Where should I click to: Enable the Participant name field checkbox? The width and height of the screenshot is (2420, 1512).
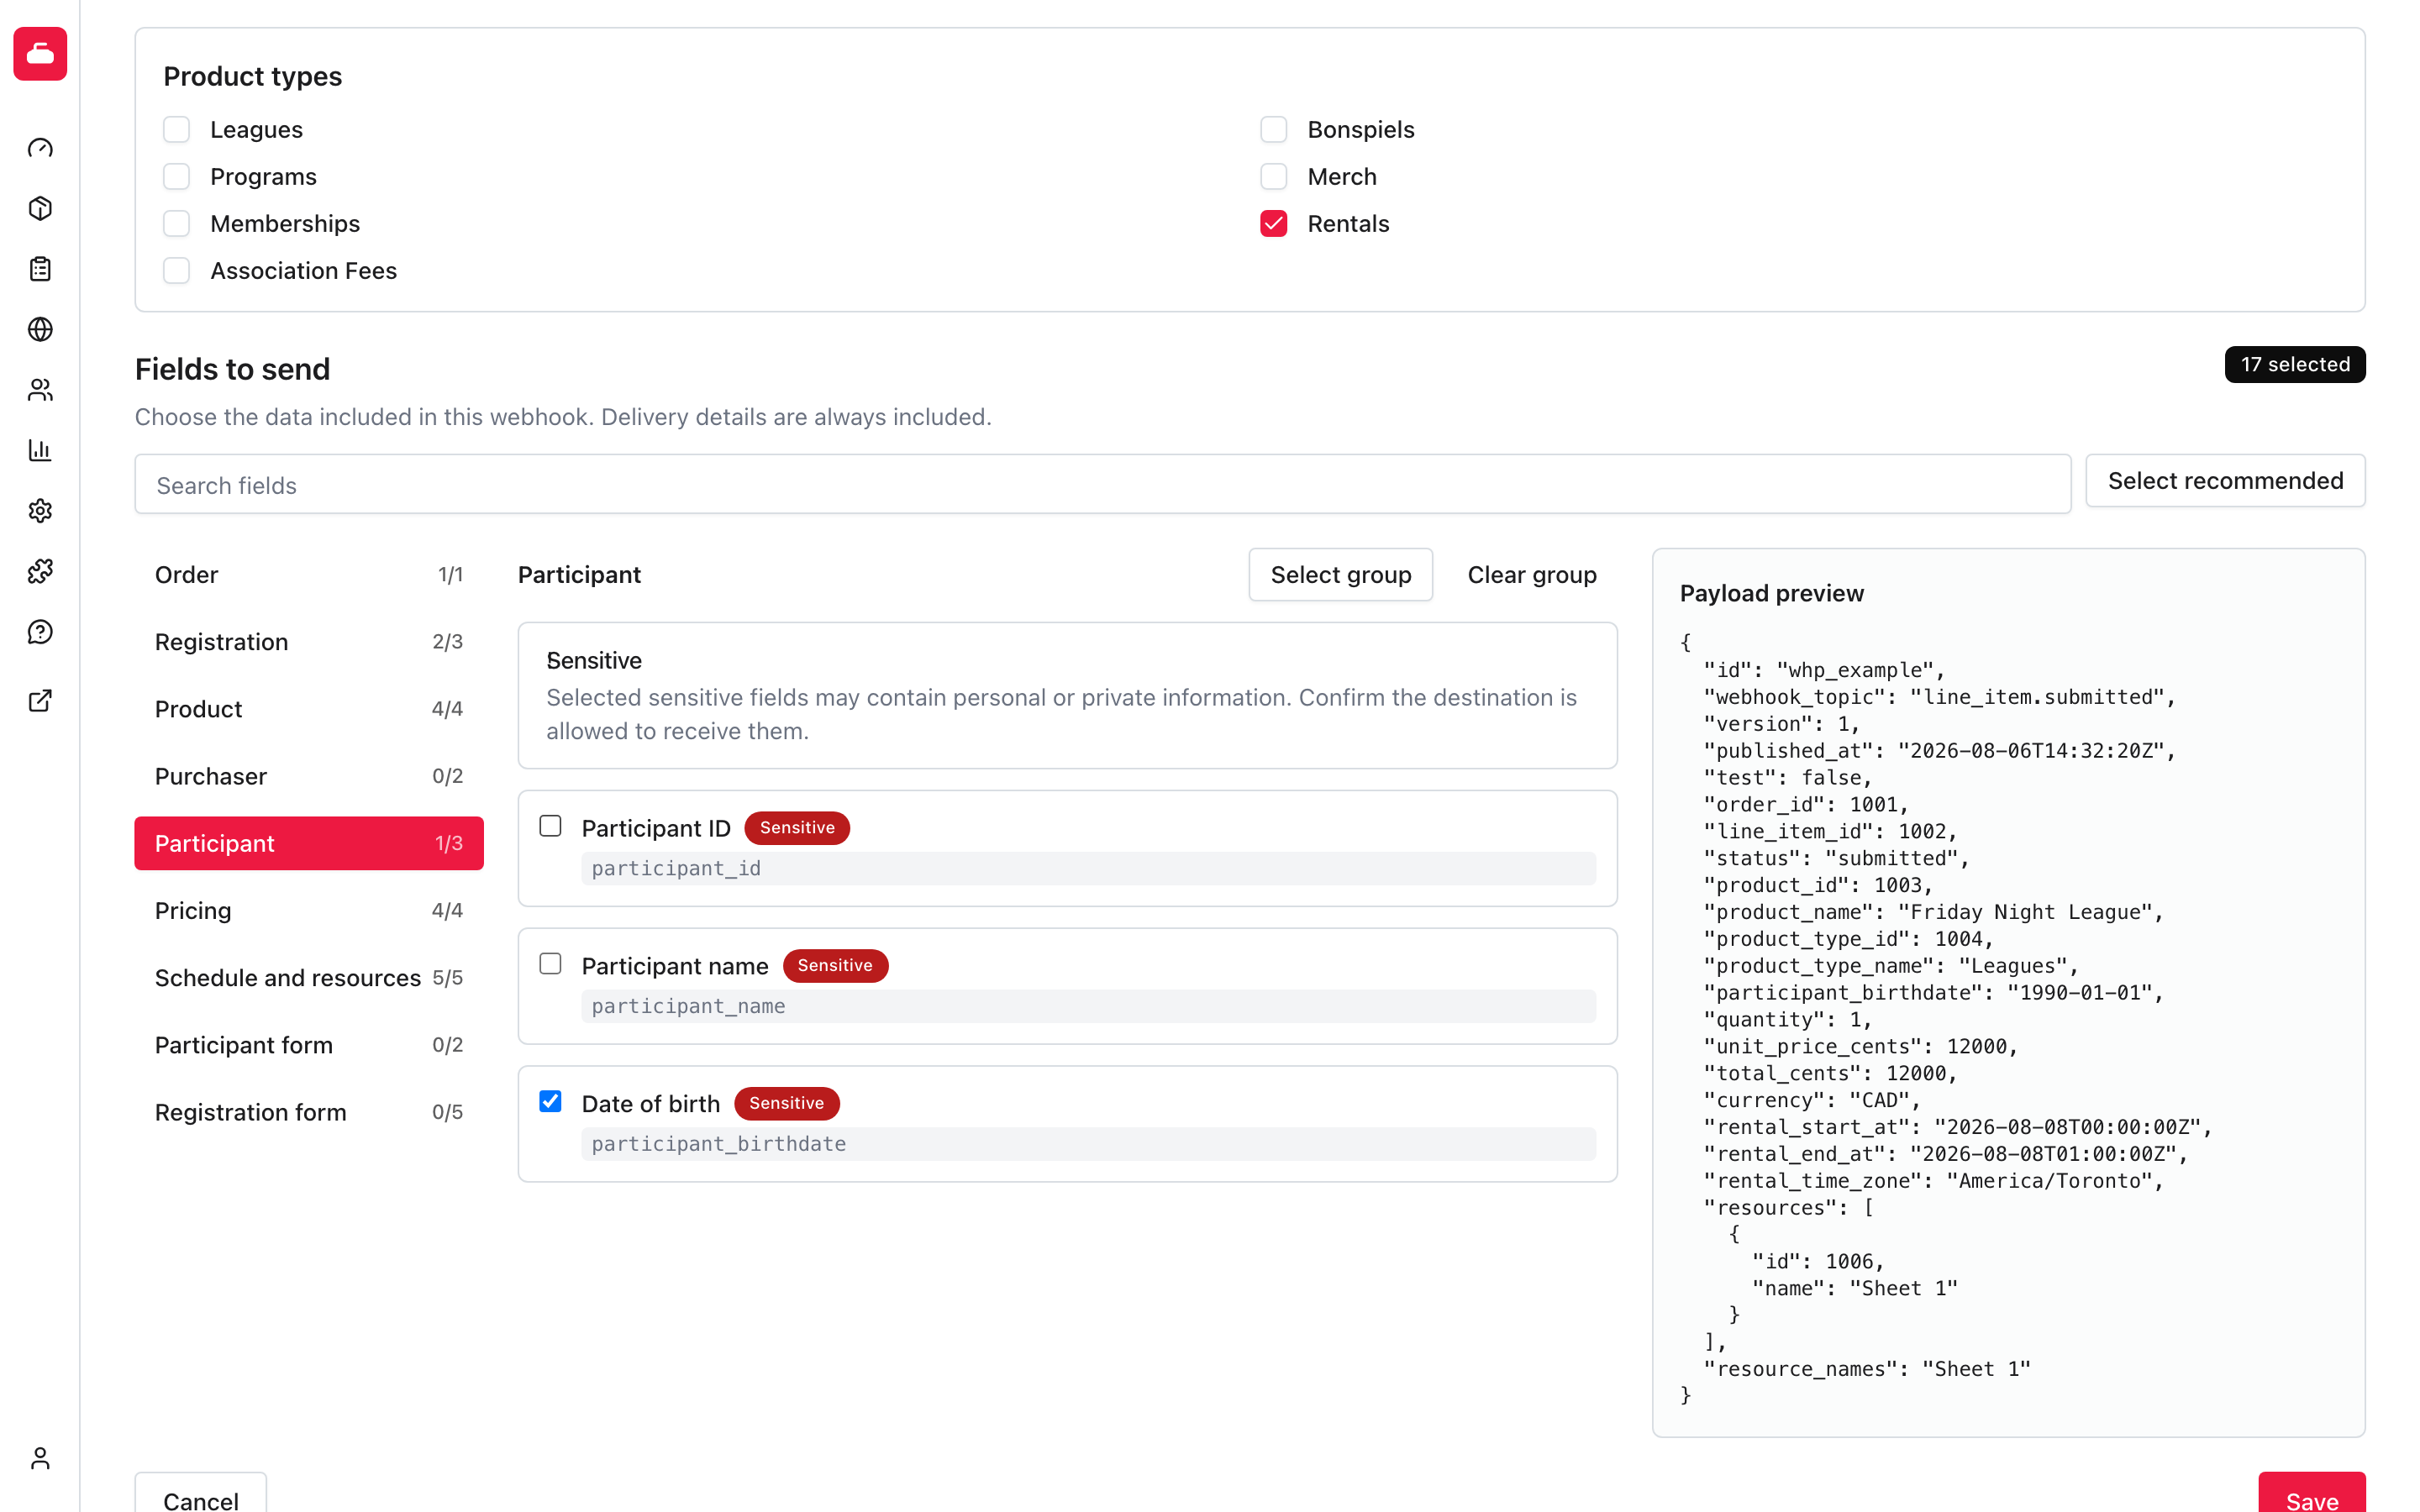pyautogui.click(x=550, y=964)
